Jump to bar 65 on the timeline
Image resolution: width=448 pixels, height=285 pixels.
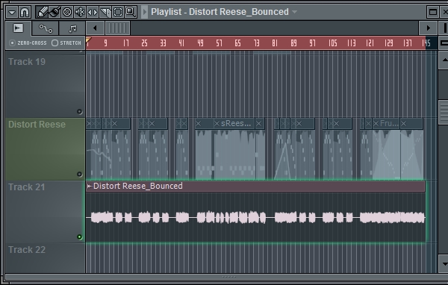(x=237, y=43)
